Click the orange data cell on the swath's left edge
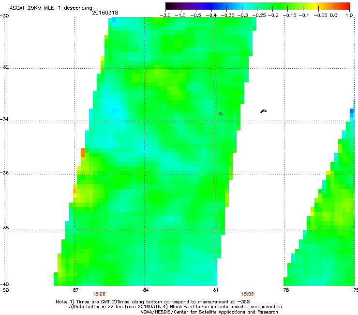The image size is (358, 315). point(83,153)
